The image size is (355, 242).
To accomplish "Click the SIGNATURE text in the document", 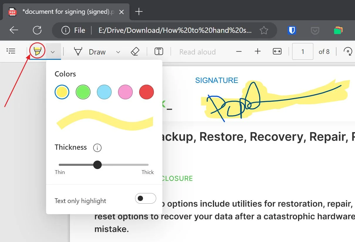I will (217, 80).
